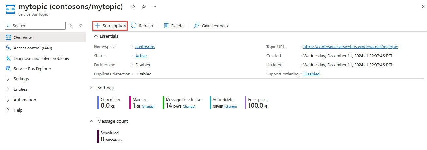The height and width of the screenshot is (150, 427).
Task: Pin the mytopic blade to dashboard
Action: click(x=133, y=7)
